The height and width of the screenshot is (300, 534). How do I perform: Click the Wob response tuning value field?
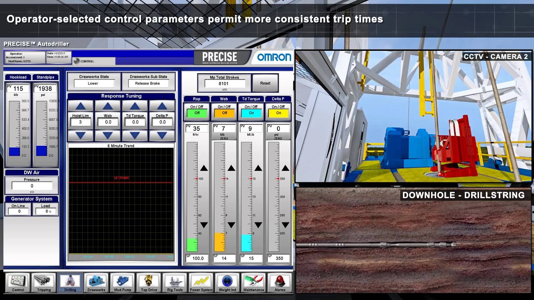point(108,122)
